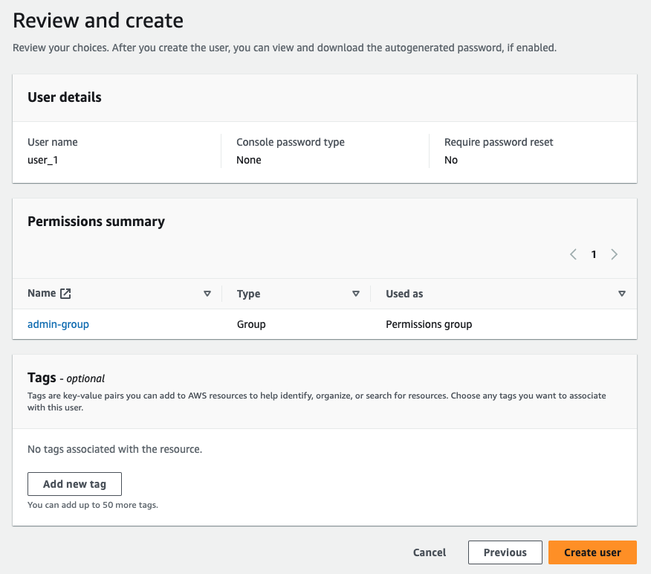This screenshot has height=574, width=651.
Task: Click the Used as column header label
Action: pos(404,294)
